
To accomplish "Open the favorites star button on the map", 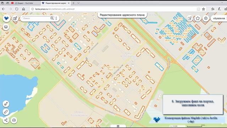I will click(198, 18).
